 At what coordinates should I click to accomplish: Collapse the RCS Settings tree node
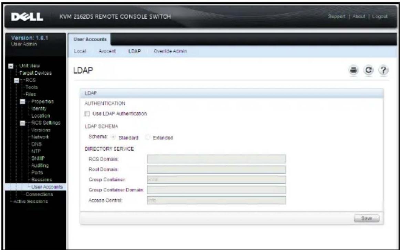[23, 123]
